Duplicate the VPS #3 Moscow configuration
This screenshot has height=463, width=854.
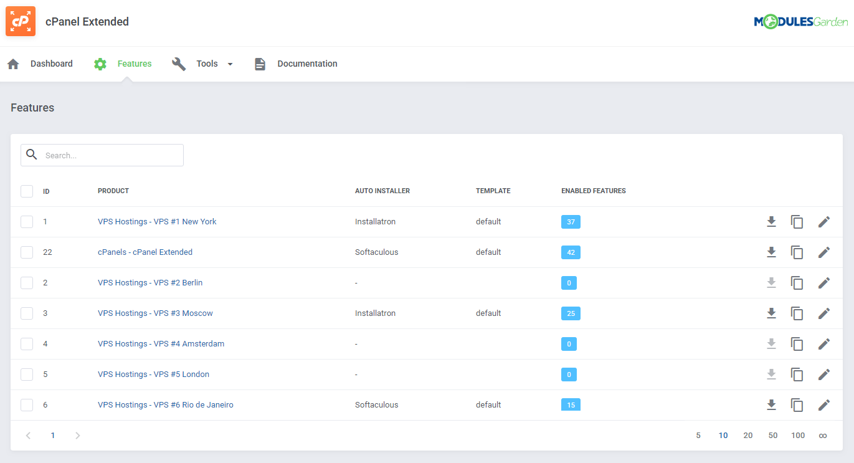tap(797, 313)
